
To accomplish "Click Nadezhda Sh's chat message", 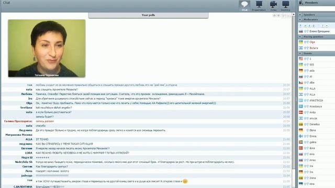I will click(135, 162).
